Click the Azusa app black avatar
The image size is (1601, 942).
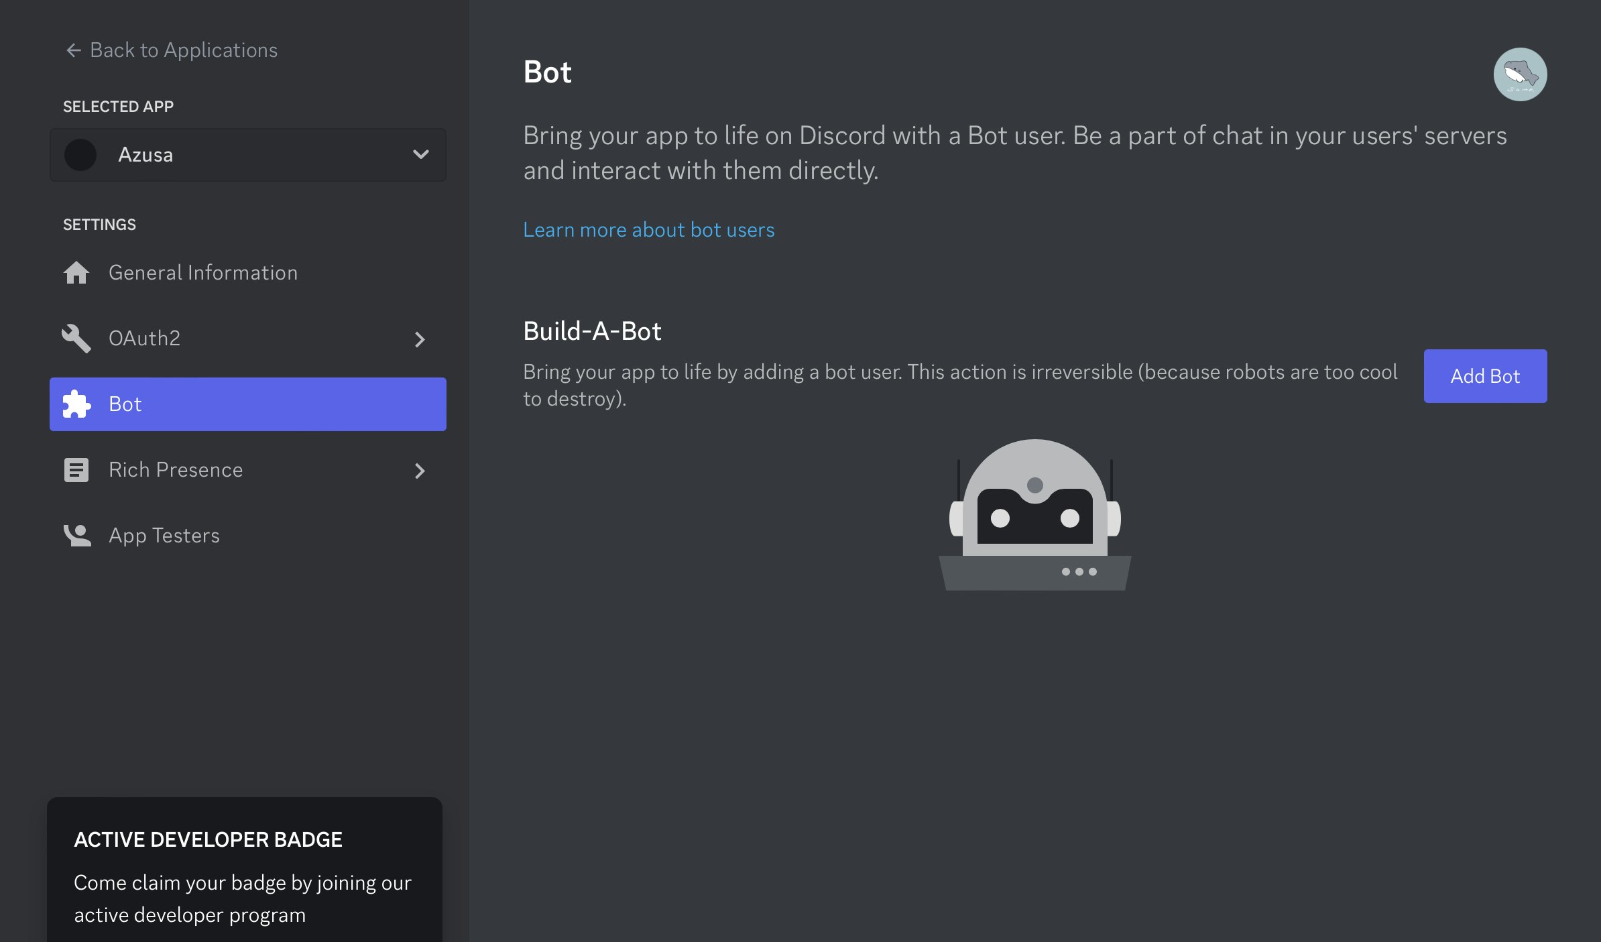pyautogui.click(x=80, y=155)
